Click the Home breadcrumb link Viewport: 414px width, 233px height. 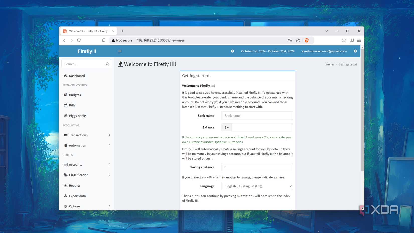point(330,64)
